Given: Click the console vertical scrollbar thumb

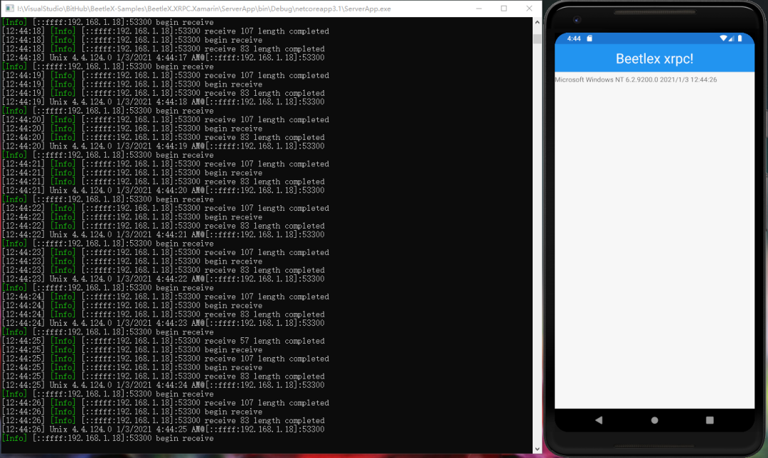Looking at the screenshot, I should [538, 38].
